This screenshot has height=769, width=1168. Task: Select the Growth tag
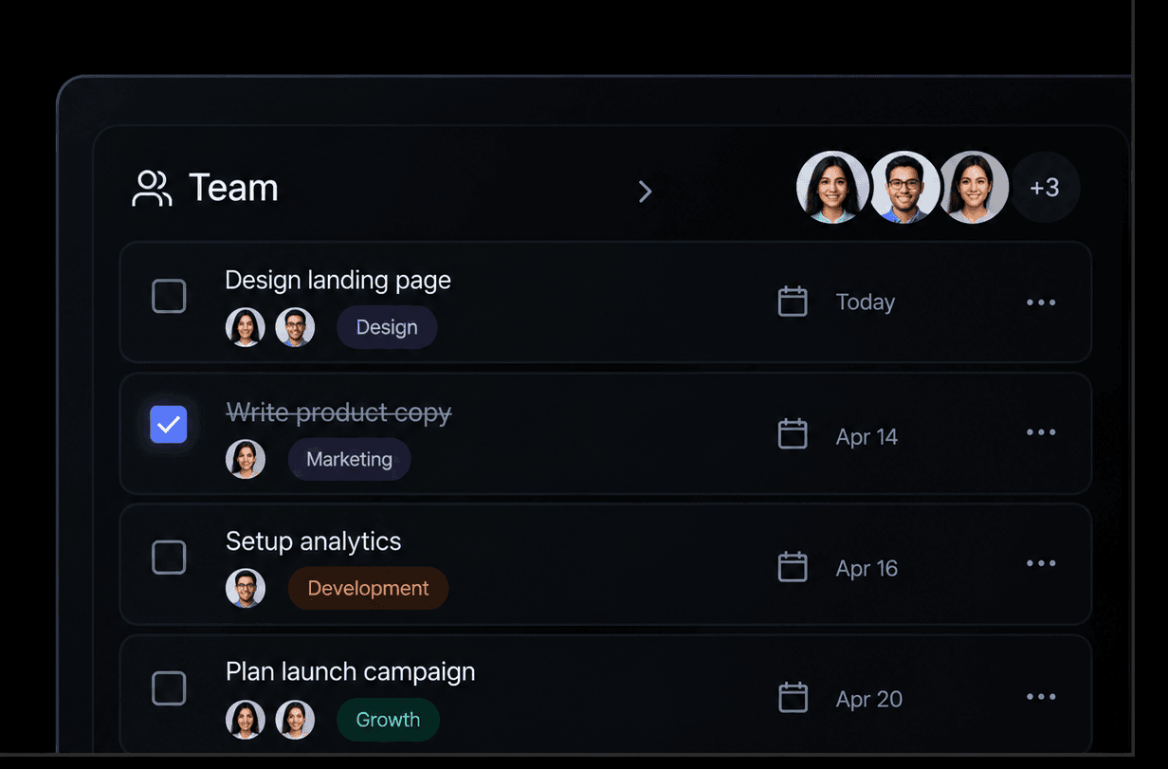click(388, 720)
